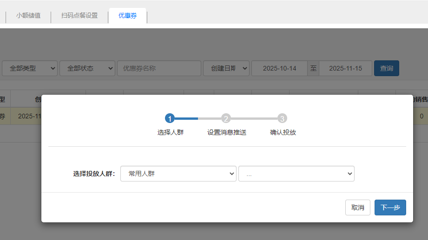This screenshot has width=428, height=240.
Task: Click the step 2 circle indicator
Action: pos(226,118)
